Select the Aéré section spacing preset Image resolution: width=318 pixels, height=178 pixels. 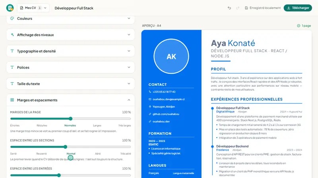[x=98, y=154]
